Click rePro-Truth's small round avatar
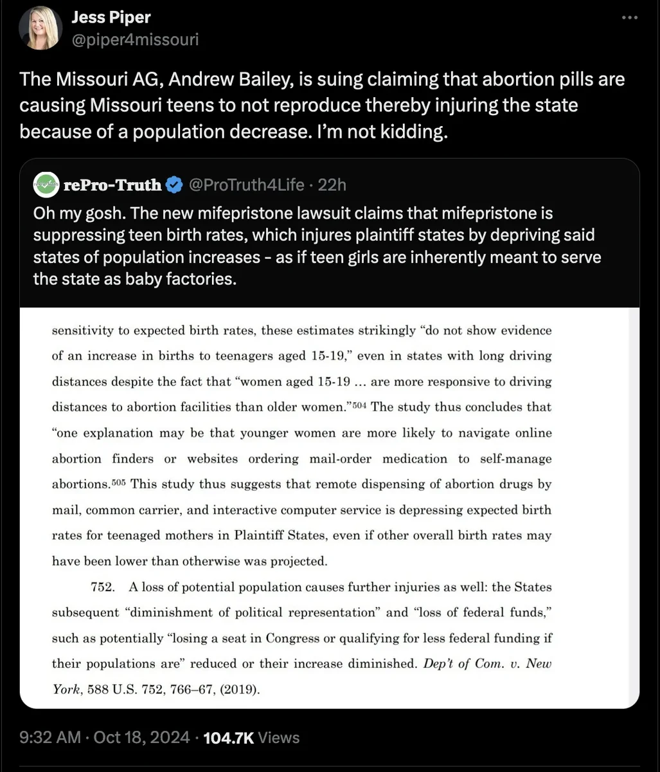This screenshot has height=772, width=660. click(46, 185)
